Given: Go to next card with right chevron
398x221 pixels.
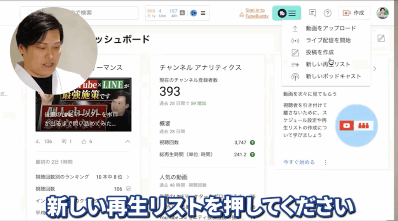Looking at the screenshot, I should tap(375, 69).
